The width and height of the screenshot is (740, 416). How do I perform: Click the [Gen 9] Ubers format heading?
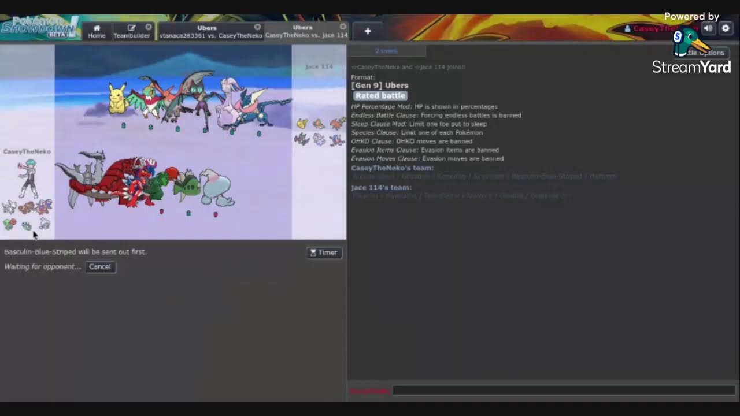click(x=380, y=86)
